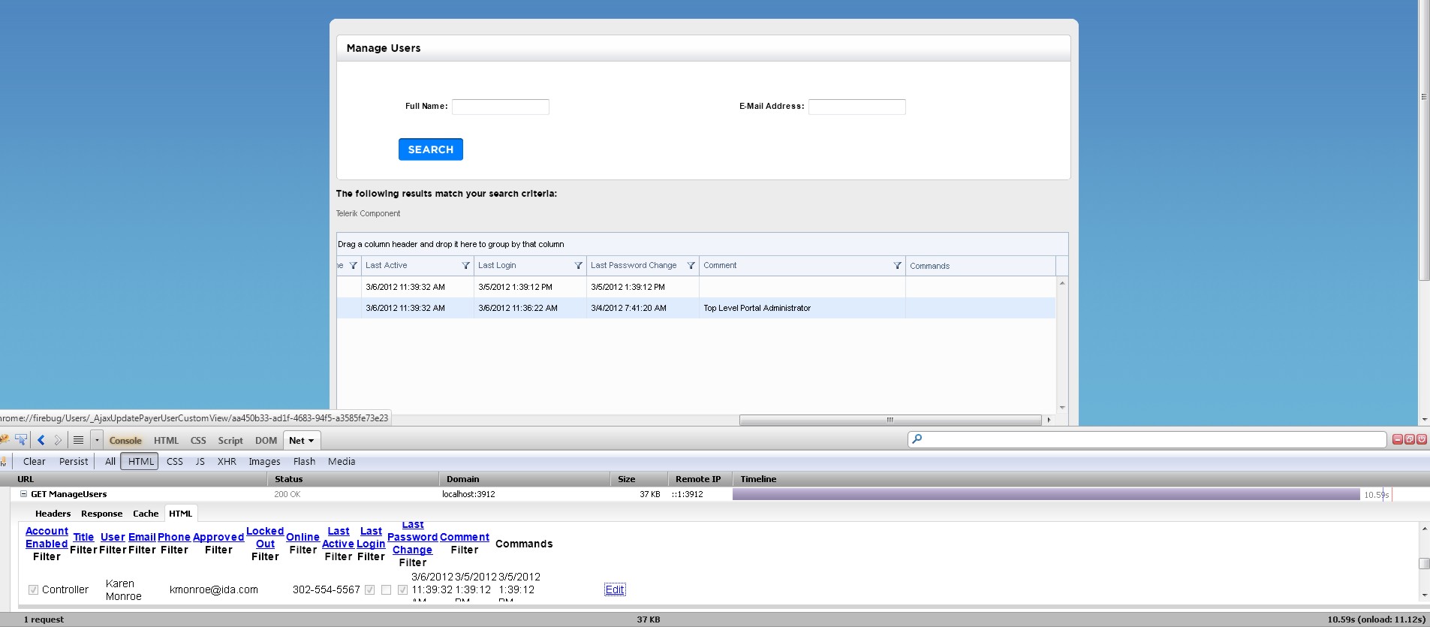Image resolution: width=1430 pixels, height=627 pixels.
Task: Activate the Firebug element inspect arrow
Action: click(x=21, y=440)
